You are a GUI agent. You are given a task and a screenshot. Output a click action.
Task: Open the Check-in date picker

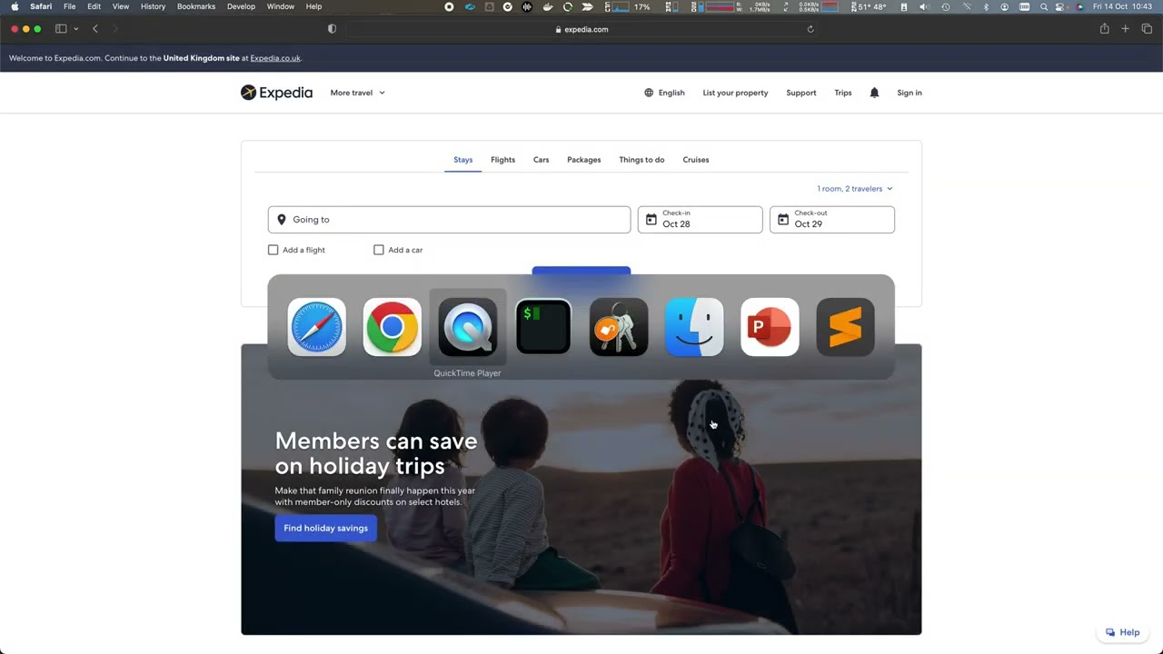[700, 220]
